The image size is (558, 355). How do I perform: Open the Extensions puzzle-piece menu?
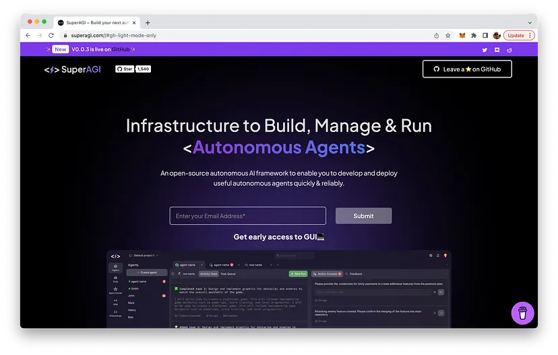click(474, 36)
